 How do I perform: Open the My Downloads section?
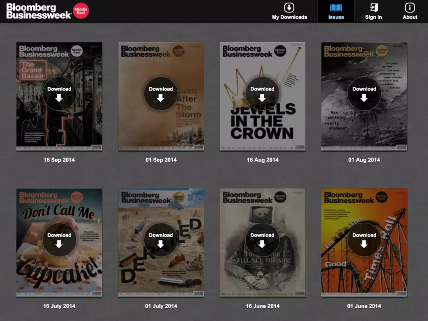pos(289,11)
